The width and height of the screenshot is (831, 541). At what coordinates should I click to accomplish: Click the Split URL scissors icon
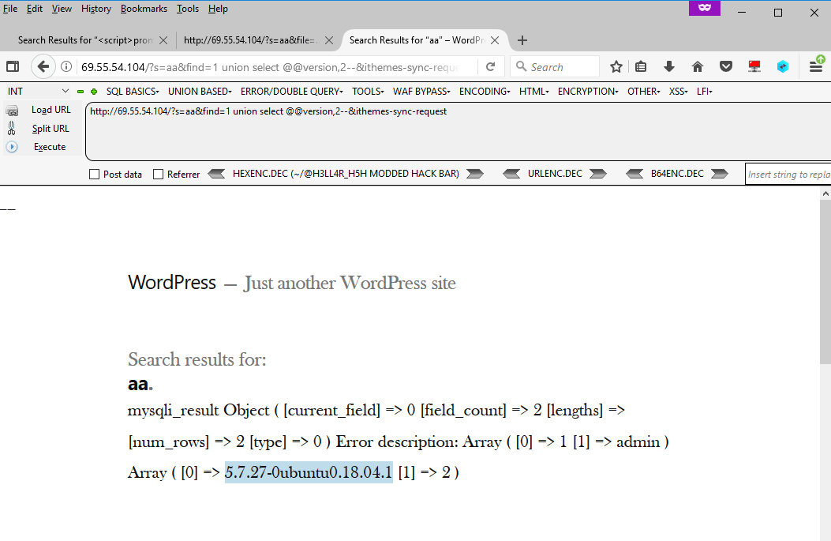point(12,128)
